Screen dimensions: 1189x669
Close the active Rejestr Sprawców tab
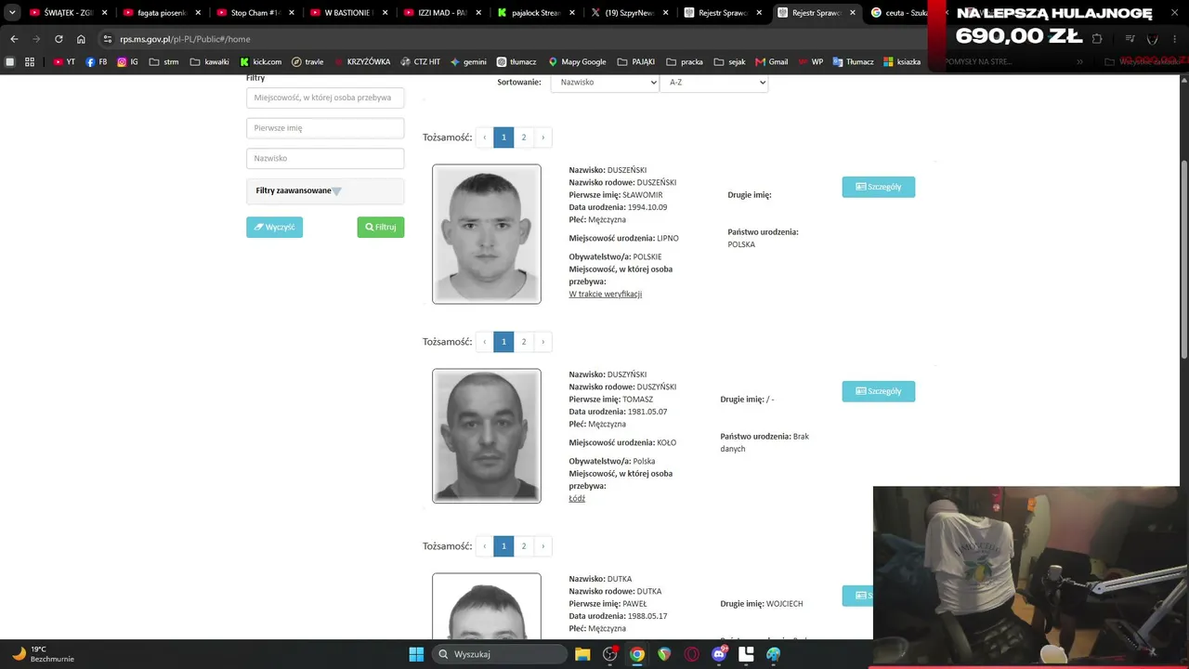click(x=853, y=13)
